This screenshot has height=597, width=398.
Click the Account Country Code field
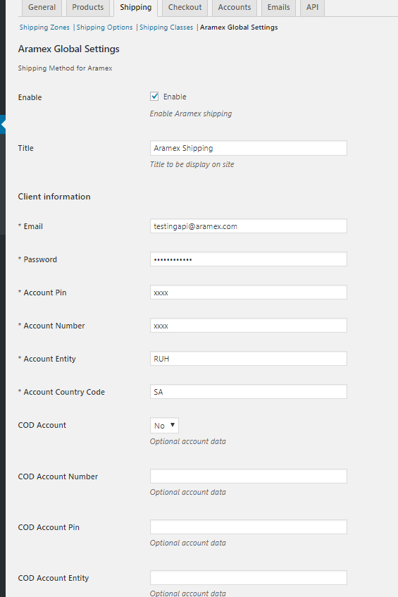click(249, 392)
